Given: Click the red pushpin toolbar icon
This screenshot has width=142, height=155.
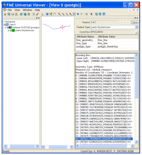Looking at the screenshot, I should [x=91, y=14].
